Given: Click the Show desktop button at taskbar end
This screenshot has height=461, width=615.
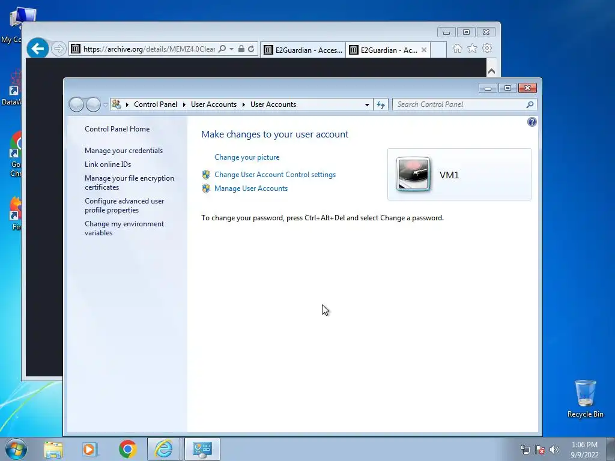Looking at the screenshot, I should pyautogui.click(x=611, y=449).
